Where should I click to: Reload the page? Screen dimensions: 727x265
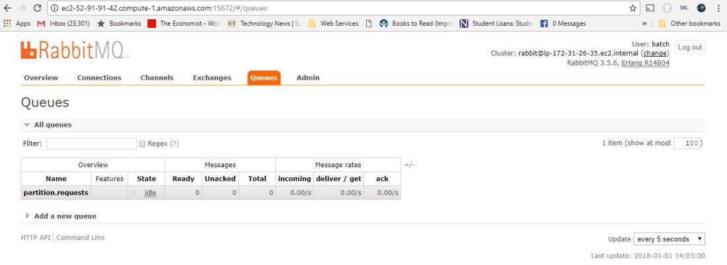(38, 8)
